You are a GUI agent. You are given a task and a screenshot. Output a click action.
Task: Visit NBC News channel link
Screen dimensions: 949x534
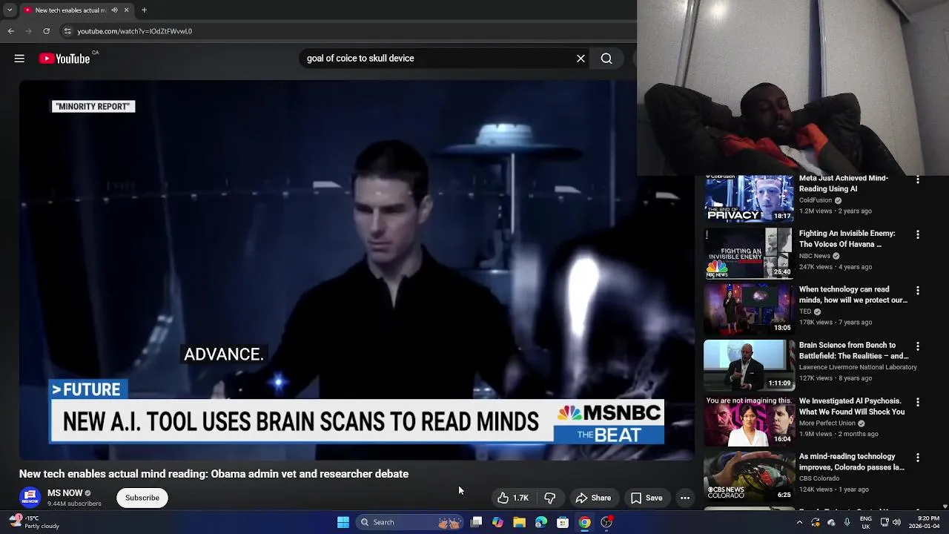(815, 256)
